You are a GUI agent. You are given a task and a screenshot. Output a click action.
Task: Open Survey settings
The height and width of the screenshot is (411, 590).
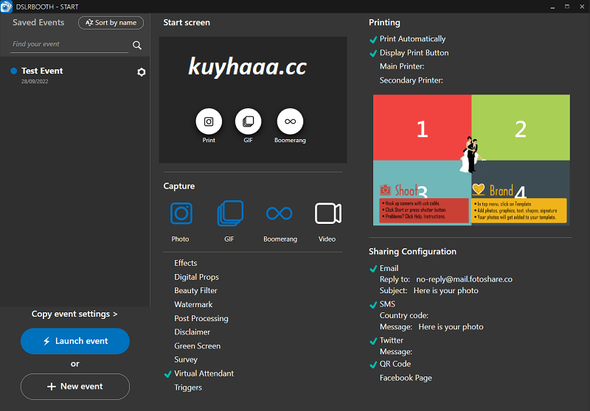coord(186,359)
